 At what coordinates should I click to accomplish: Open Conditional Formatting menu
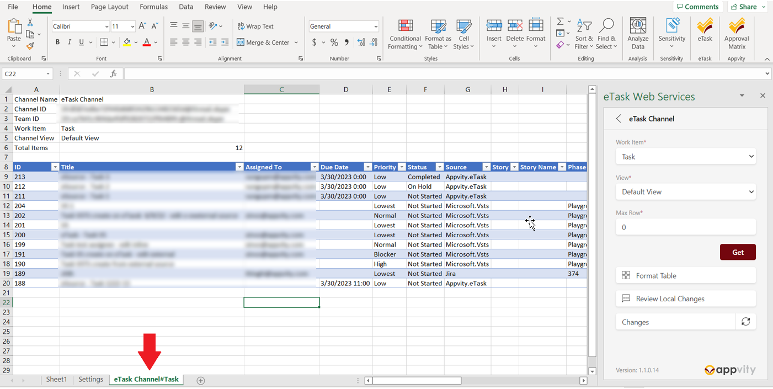click(x=405, y=33)
